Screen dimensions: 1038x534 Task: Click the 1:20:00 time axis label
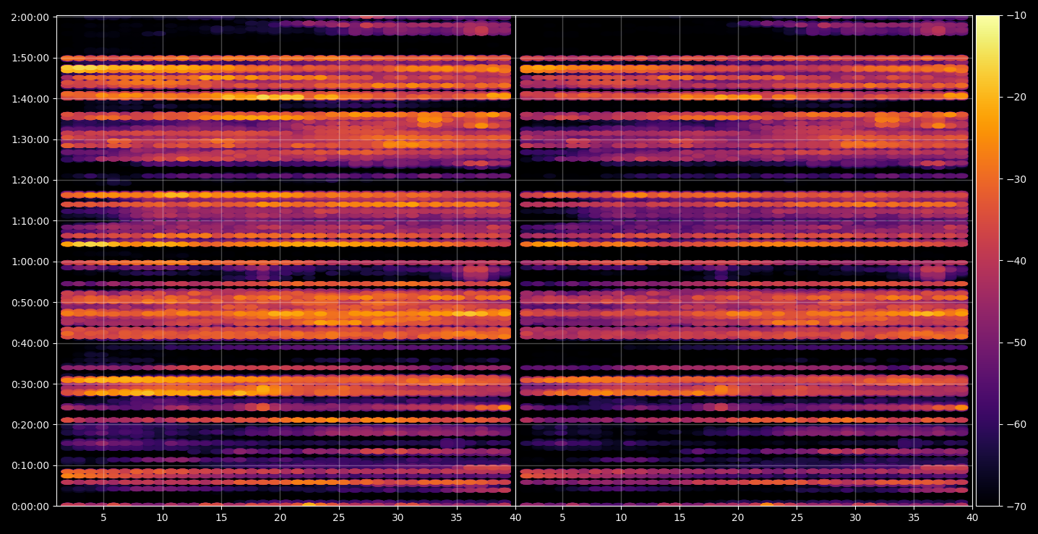point(30,180)
